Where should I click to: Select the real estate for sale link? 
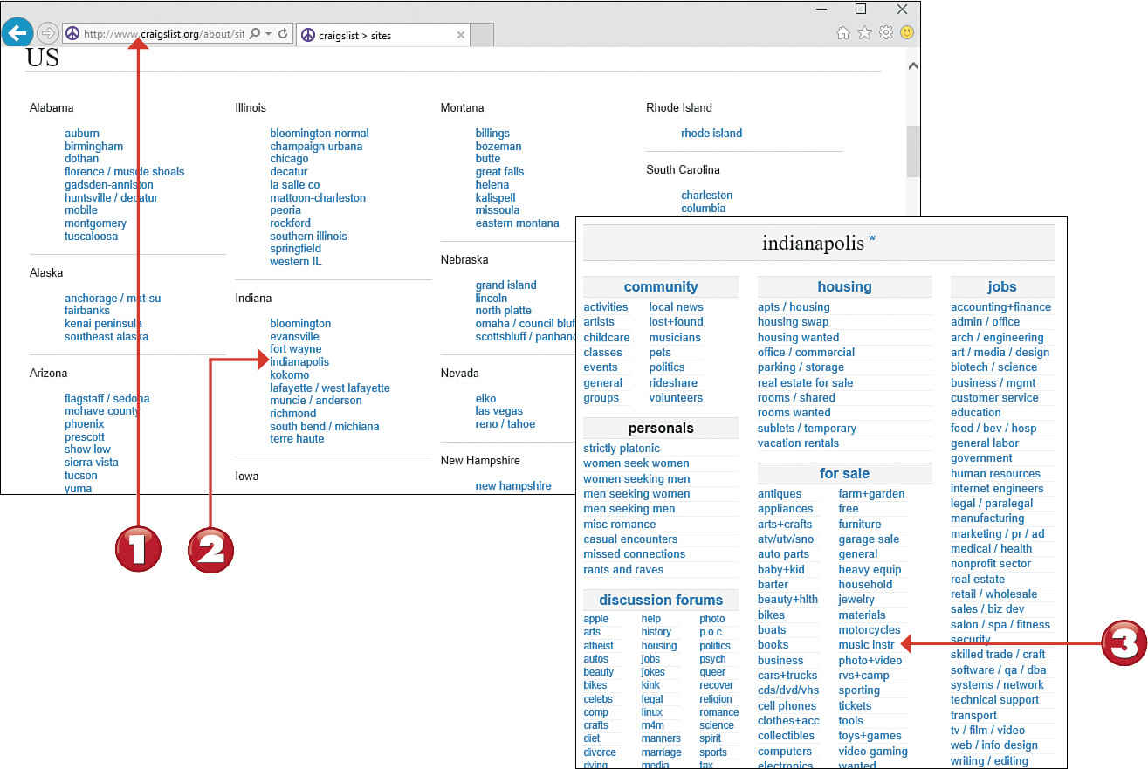coord(806,383)
